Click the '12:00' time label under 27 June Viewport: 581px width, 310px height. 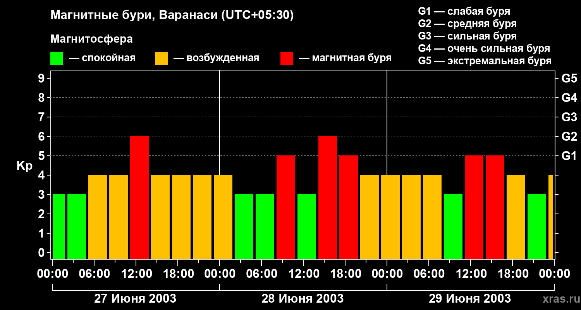(136, 274)
